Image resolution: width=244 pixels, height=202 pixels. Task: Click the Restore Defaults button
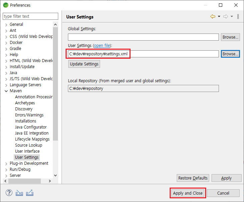pos(193,178)
